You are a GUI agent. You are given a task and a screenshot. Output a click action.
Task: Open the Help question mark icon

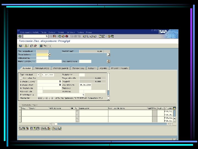coord(109,36)
